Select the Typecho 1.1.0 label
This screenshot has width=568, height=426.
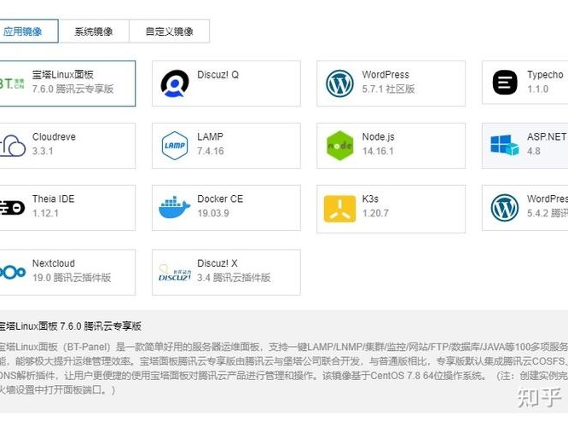click(x=545, y=82)
